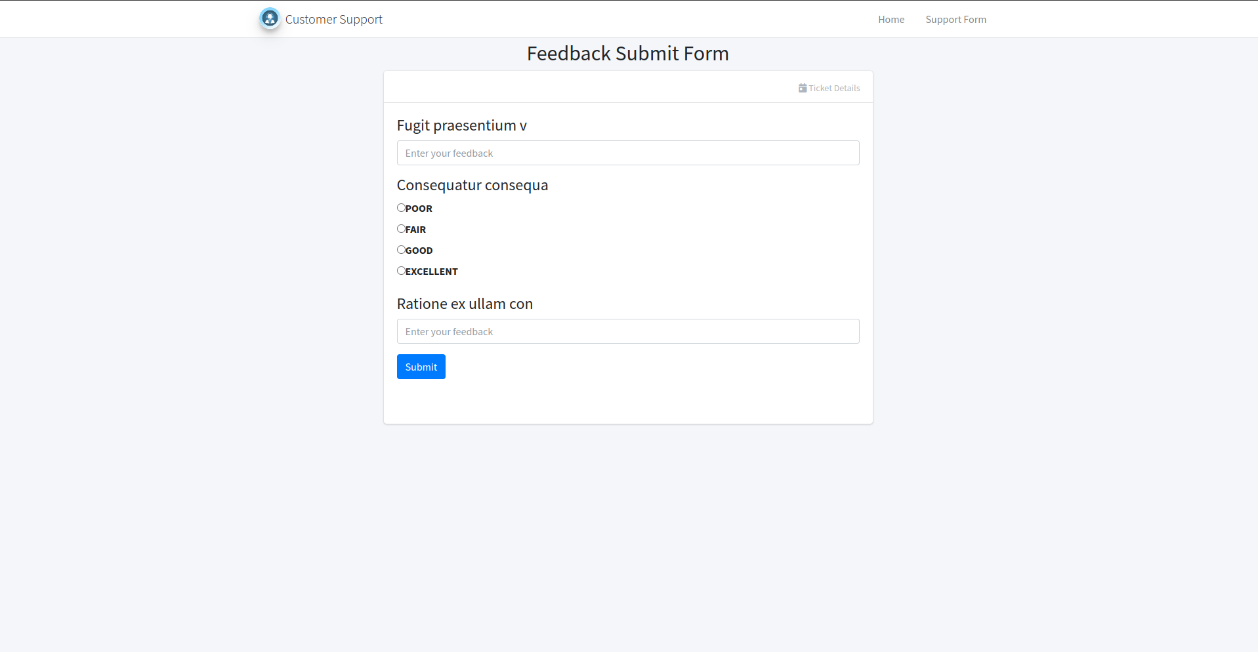Focus the feedback field under Fugit praesentium
This screenshot has width=1258, height=652.
coord(627,153)
